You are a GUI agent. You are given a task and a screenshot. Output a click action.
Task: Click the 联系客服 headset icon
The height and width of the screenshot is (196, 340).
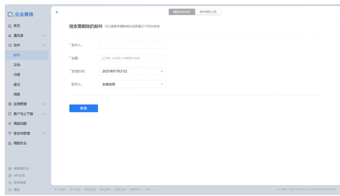[10, 183]
